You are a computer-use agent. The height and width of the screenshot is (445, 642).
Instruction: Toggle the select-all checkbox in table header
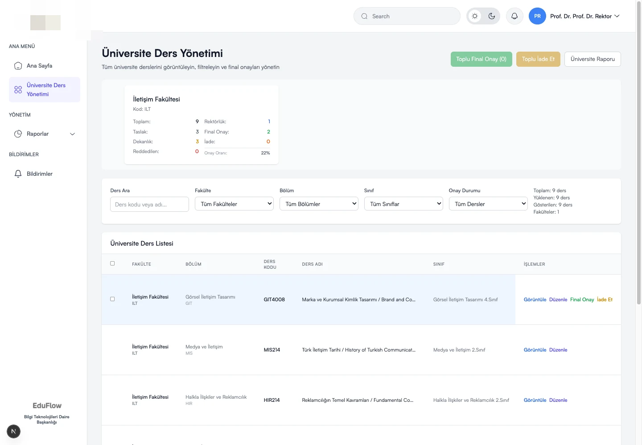tap(112, 263)
